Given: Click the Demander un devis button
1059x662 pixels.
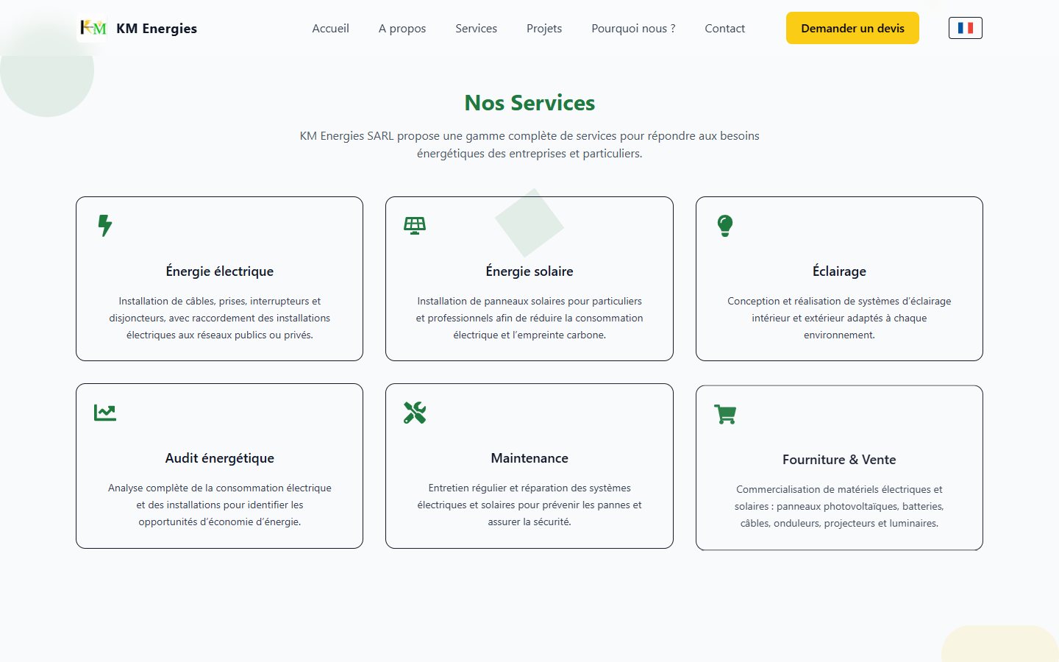Looking at the screenshot, I should tap(852, 28).
